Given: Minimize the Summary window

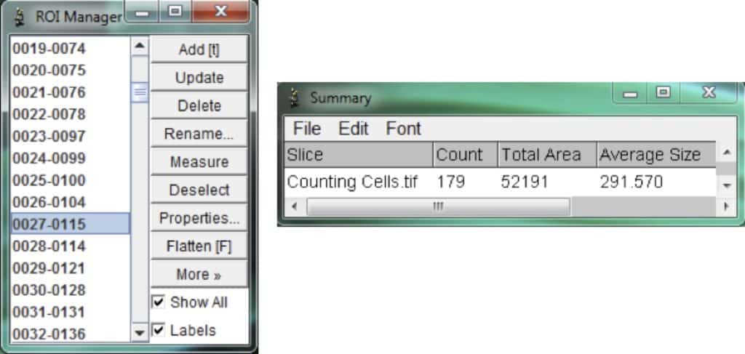Looking at the screenshot, I should pos(630,94).
